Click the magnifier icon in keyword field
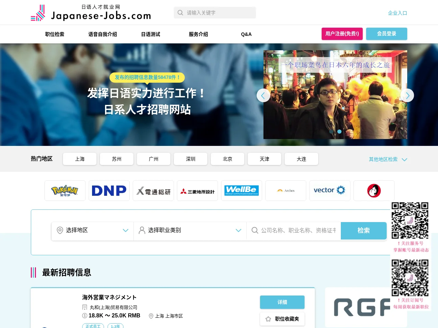The height and width of the screenshot is (328, 438). 255,230
